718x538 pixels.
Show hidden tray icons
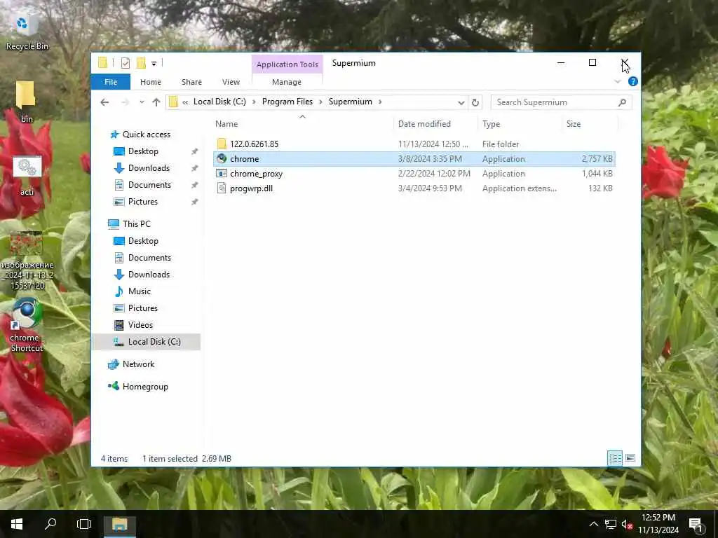(593, 524)
